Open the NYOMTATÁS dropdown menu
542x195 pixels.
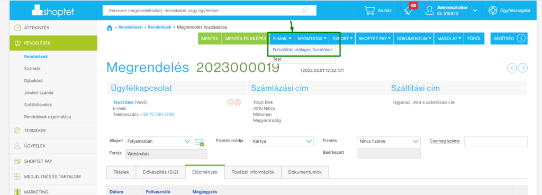[x=312, y=39]
